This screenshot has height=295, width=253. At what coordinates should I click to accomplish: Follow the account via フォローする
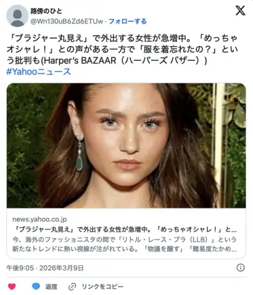128,22
